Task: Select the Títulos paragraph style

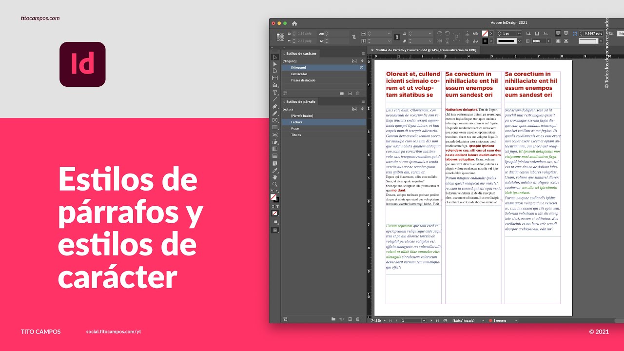Action: 324,135
